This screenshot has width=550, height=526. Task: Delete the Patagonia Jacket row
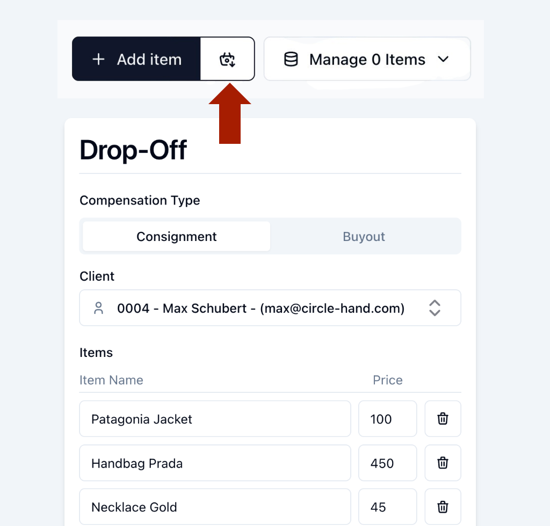coord(443,419)
